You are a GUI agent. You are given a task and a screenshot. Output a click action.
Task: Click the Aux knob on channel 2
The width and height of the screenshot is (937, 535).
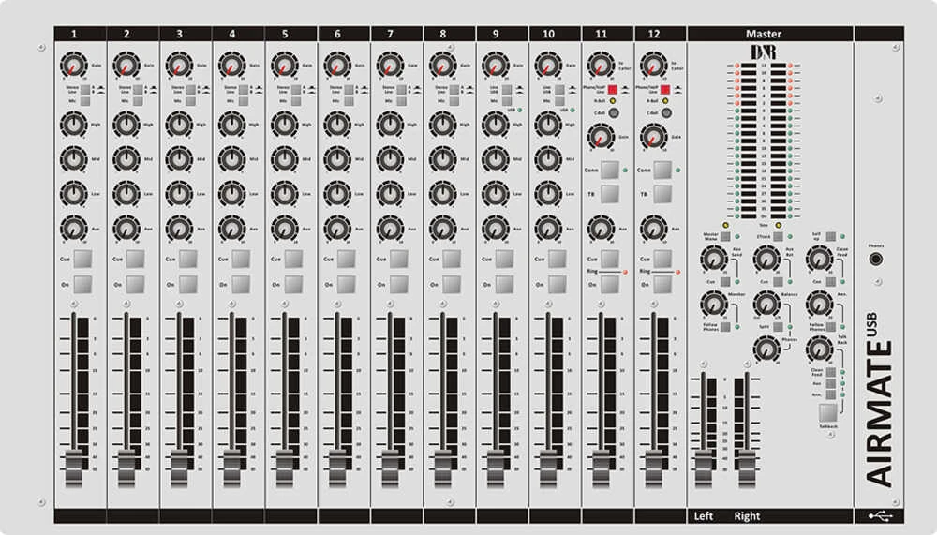point(126,228)
